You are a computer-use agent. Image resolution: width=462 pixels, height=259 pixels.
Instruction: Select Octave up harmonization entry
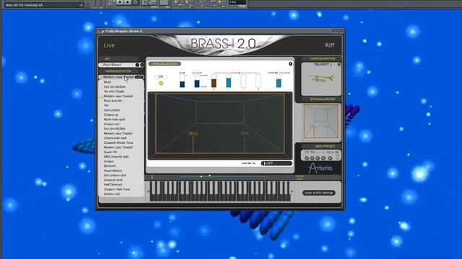(110, 115)
